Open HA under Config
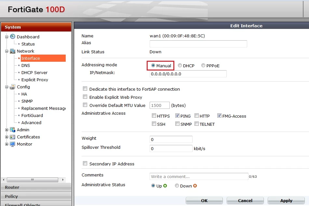309x206 pixels. [24, 94]
